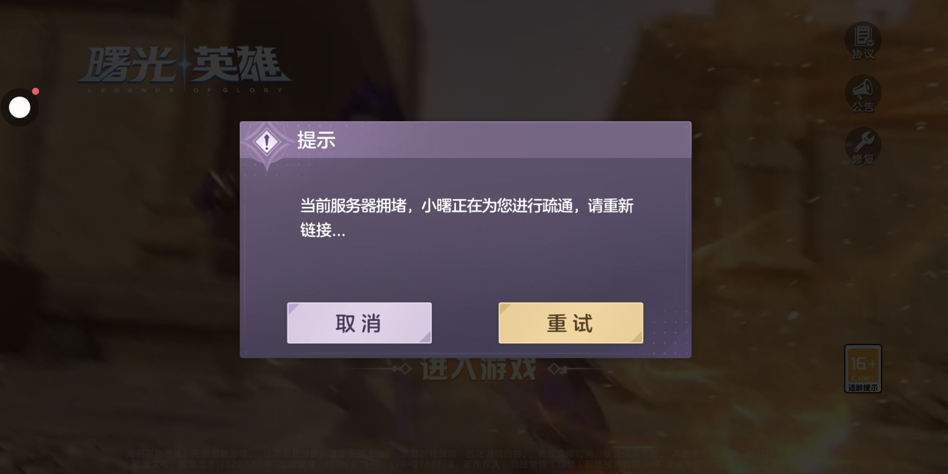Tap the 修复 text label

click(x=863, y=159)
